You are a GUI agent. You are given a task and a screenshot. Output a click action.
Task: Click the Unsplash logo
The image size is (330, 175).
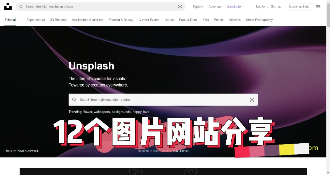pos(8,6)
